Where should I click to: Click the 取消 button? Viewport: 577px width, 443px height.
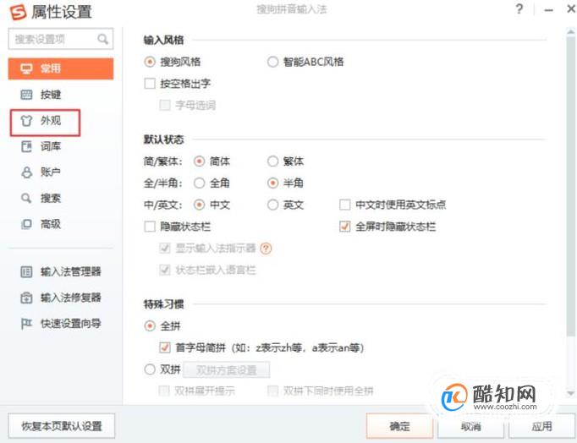(x=471, y=426)
